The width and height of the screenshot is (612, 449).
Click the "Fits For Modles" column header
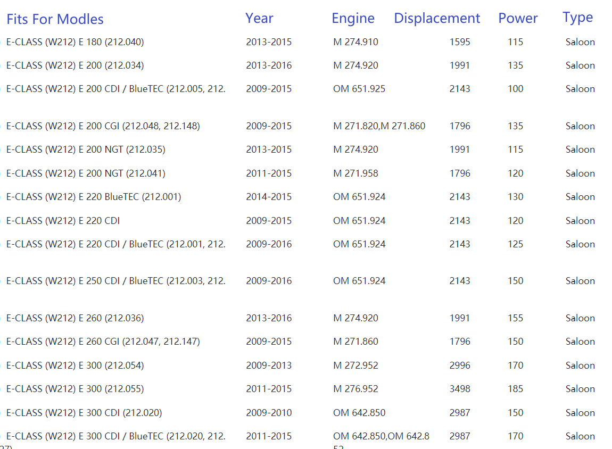(x=55, y=19)
